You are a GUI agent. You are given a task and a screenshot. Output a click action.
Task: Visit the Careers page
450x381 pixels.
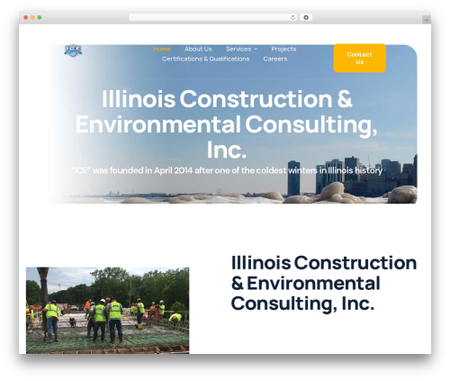(275, 59)
